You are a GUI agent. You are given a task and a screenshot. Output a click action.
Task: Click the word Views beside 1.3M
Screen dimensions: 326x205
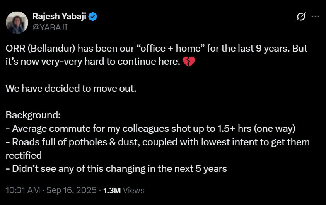[133, 190]
